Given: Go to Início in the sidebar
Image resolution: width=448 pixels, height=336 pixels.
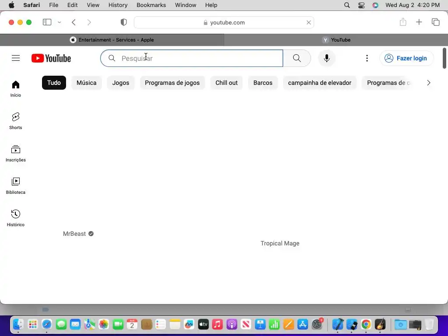Looking at the screenshot, I should (x=16, y=89).
